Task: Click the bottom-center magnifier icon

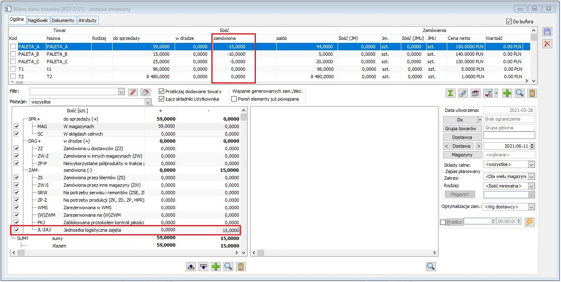Action: click(x=228, y=266)
